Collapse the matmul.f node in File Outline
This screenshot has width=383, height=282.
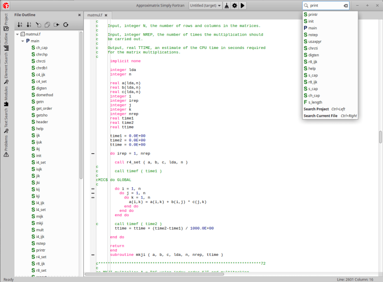(x=17, y=34)
